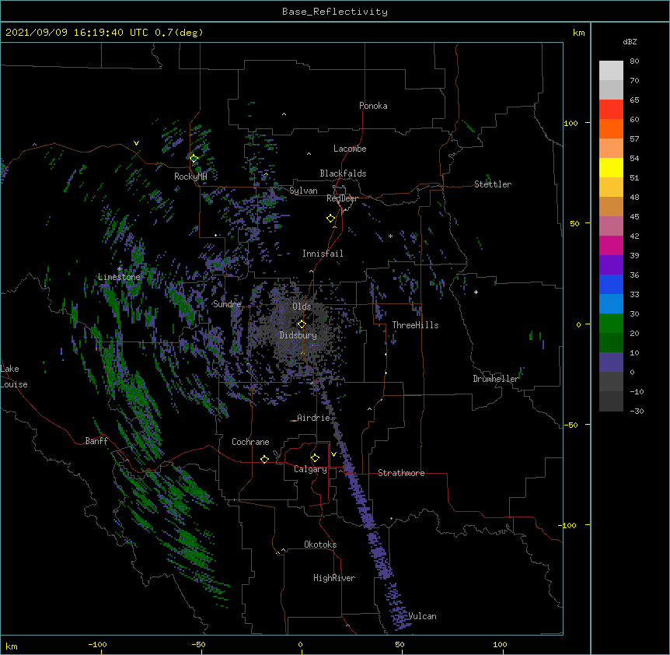Viewport: 670px width, 655px height.
Task: Click the 80 dBZ value in legend
Action: [634, 61]
